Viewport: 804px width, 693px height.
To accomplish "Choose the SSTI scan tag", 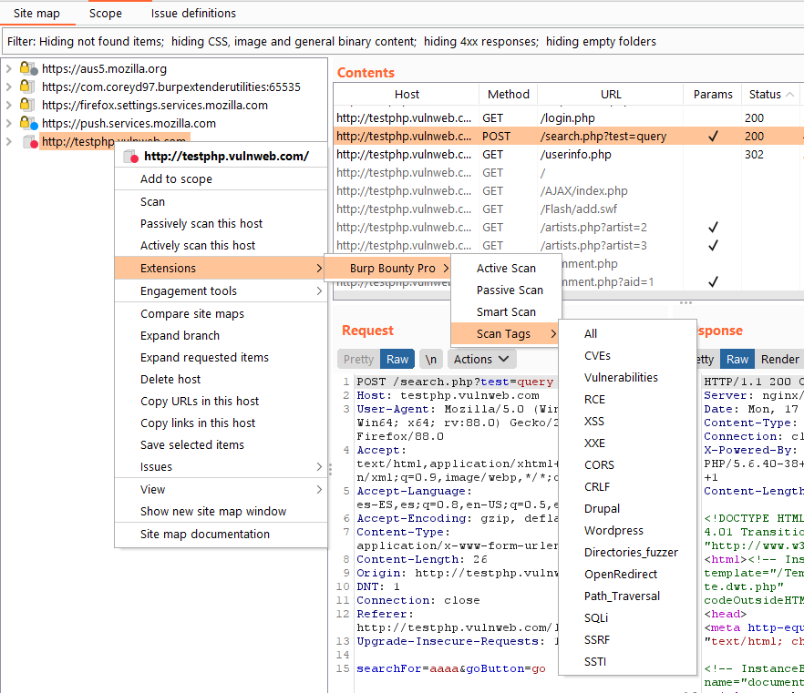I will point(627,662).
